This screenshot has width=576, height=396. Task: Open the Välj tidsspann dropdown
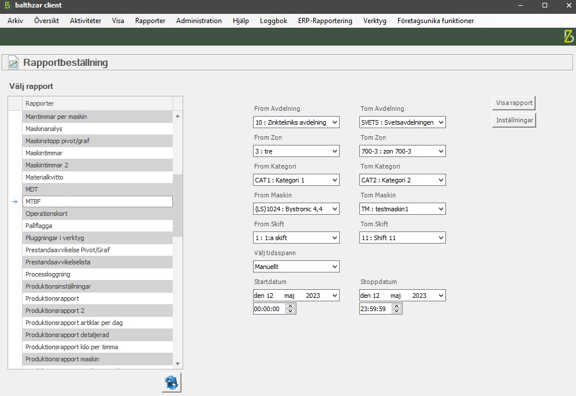pyautogui.click(x=335, y=267)
